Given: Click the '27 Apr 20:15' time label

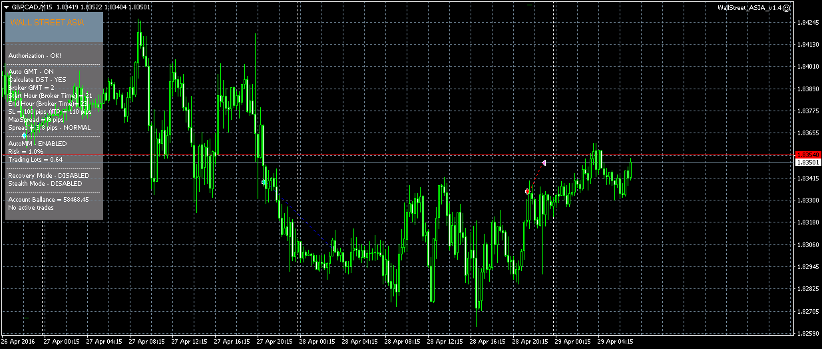Looking at the screenshot, I should [274, 341].
